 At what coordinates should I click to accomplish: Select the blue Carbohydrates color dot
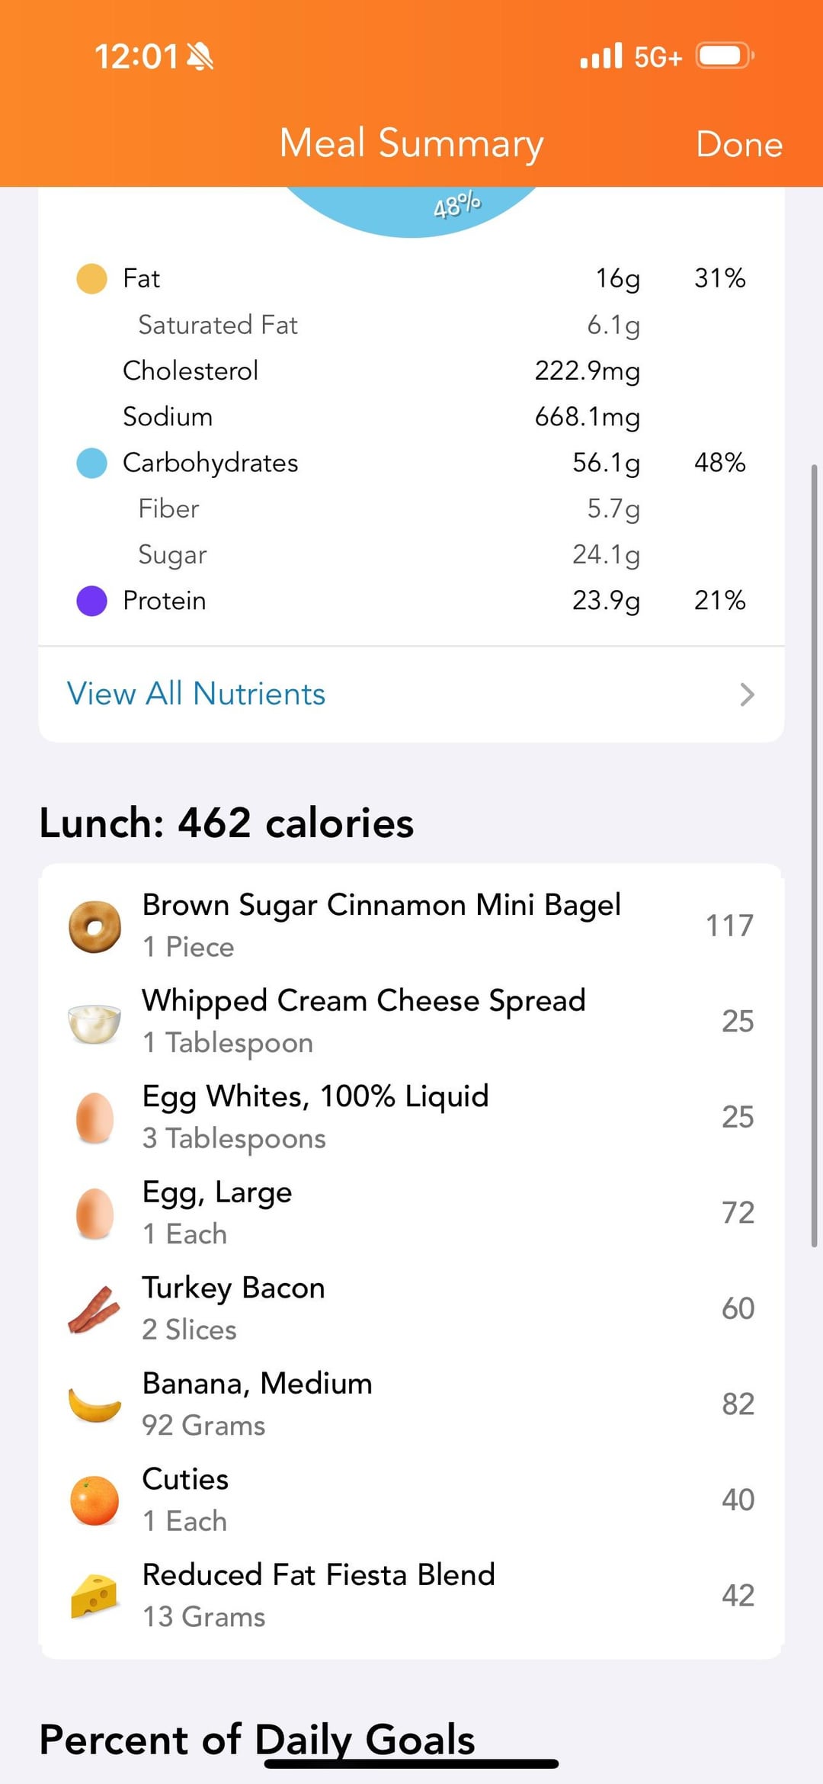coord(91,463)
